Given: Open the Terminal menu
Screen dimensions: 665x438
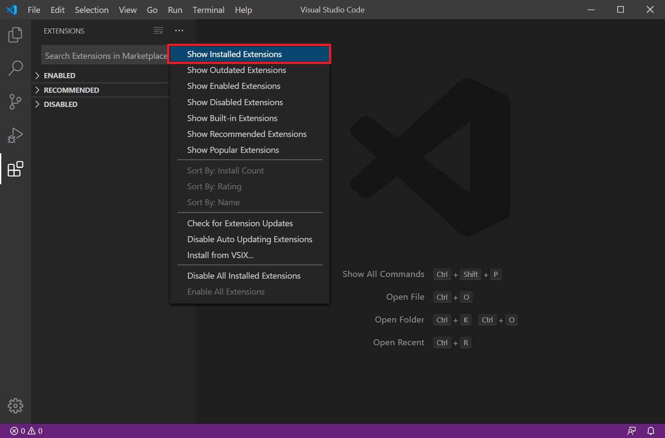Looking at the screenshot, I should (208, 10).
